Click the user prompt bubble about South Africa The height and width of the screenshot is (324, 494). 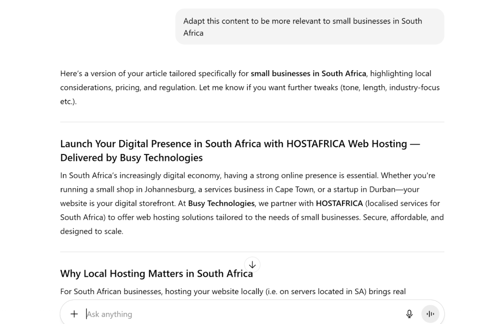coord(309,27)
